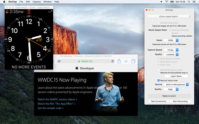Open the Window menu
The image size is (199, 124).
click(x=47, y=2)
